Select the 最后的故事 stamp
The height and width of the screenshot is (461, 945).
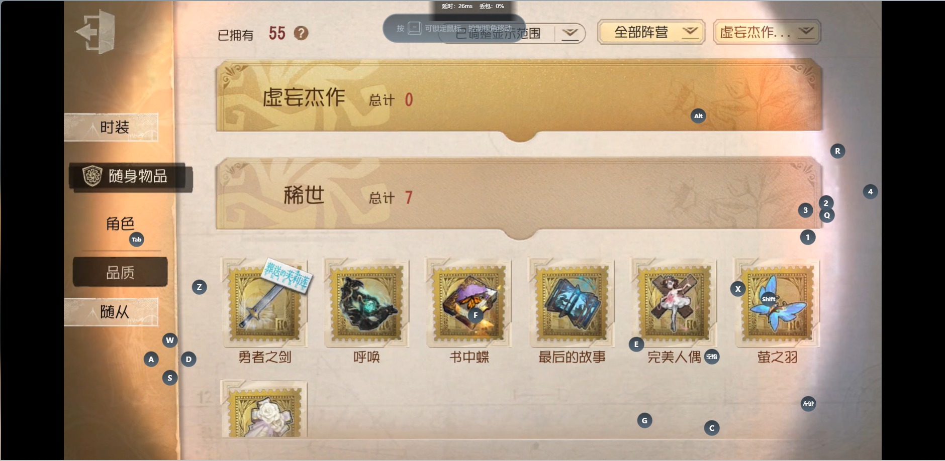click(572, 303)
